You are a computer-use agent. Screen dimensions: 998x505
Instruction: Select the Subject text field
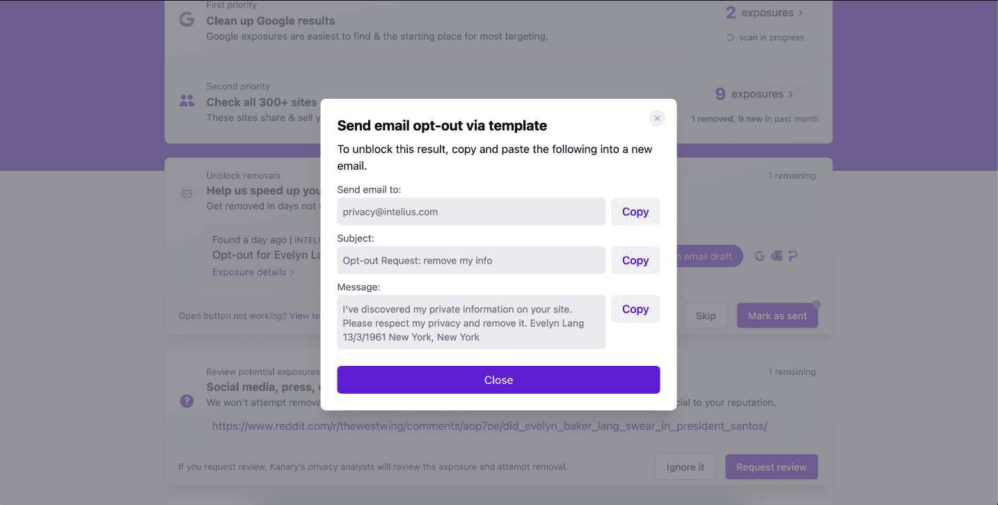[x=471, y=260]
